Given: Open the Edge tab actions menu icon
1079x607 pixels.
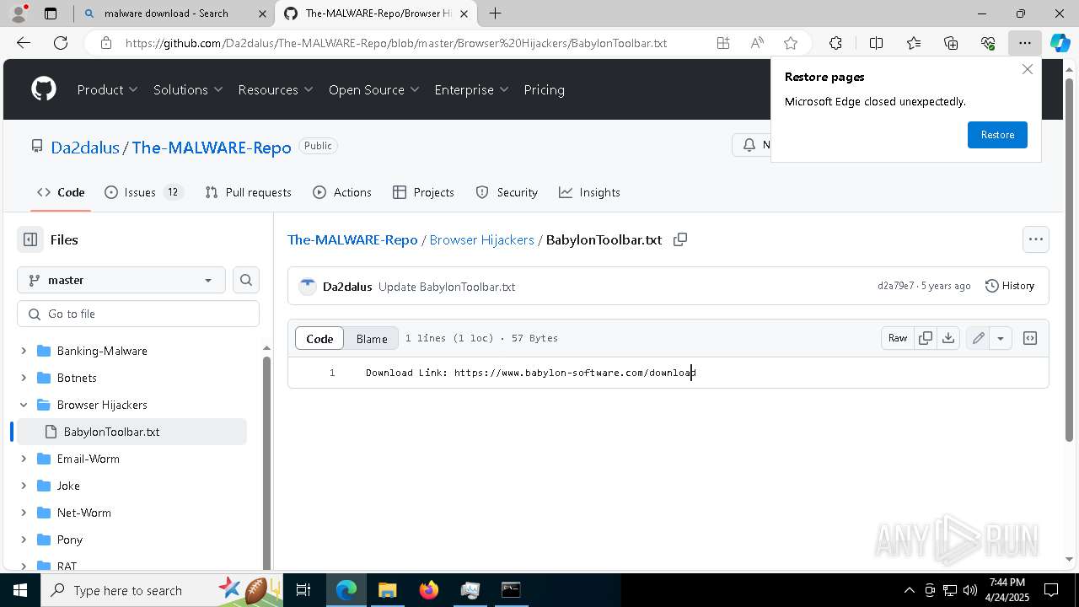Looking at the screenshot, I should pyautogui.click(x=51, y=13).
